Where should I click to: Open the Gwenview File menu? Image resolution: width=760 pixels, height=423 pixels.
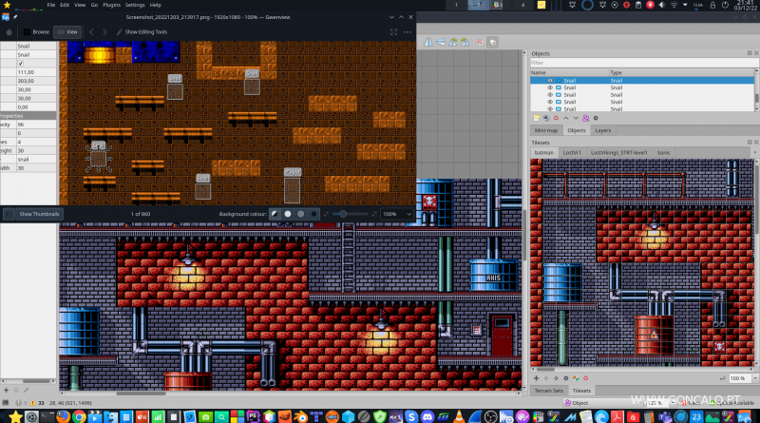point(51,5)
